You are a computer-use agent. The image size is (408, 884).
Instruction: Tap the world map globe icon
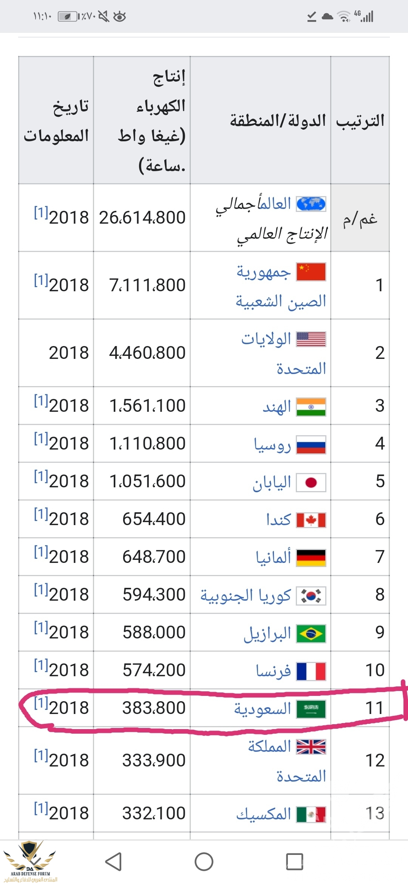[311, 204]
